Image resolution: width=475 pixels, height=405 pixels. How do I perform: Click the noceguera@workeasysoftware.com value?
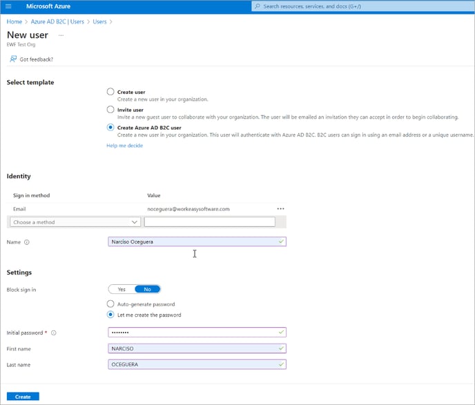(188, 209)
